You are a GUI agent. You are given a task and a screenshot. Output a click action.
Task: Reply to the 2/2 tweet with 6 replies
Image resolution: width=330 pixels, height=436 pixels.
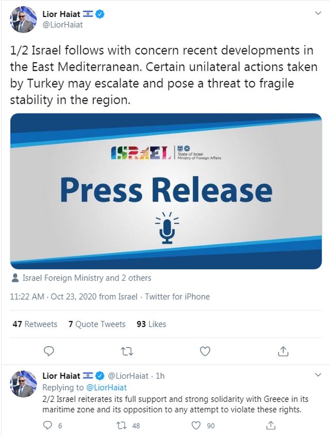click(x=48, y=426)
